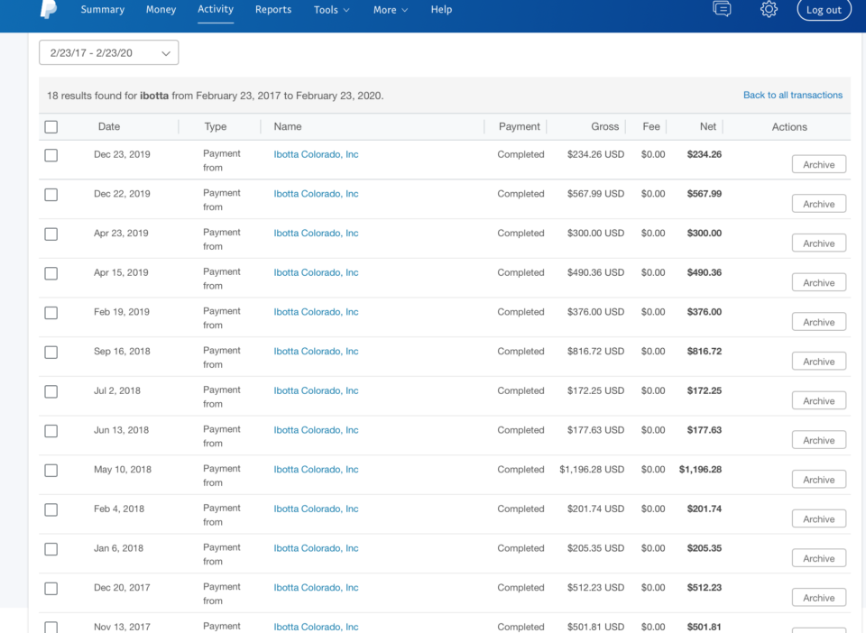Open the Reports tab
The height and width of the screenshot is (633, 866).
[x=273, y=9]
